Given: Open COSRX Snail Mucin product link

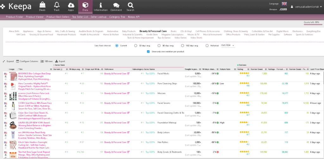Looking at the screenshot, I should (35, 106).
